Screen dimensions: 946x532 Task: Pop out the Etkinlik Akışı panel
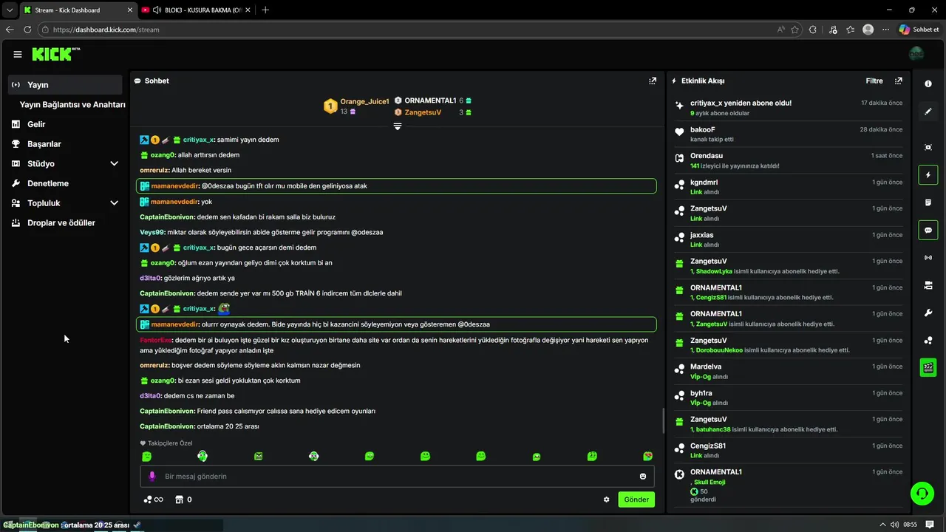click(x=899, y=81)
